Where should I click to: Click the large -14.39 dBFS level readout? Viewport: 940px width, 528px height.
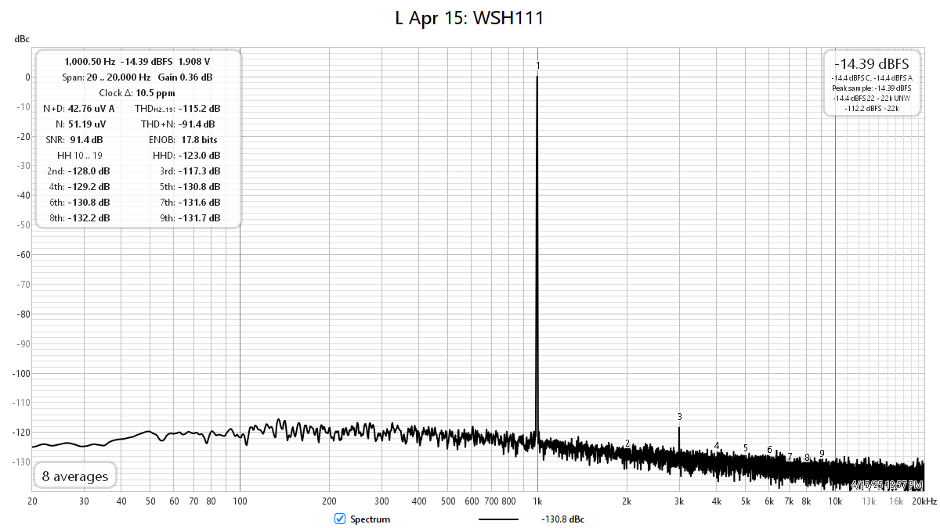pyautogui.click(x=871, y=64)
